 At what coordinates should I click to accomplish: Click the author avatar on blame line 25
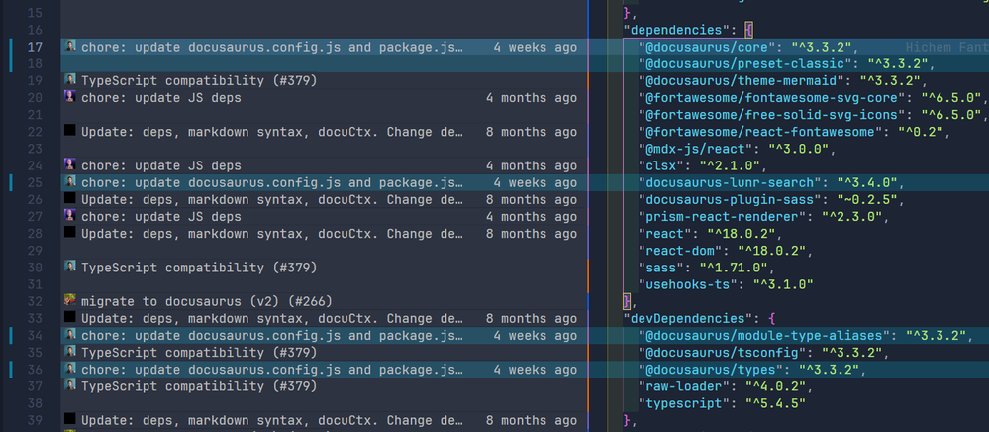click(x=70, y=182)
